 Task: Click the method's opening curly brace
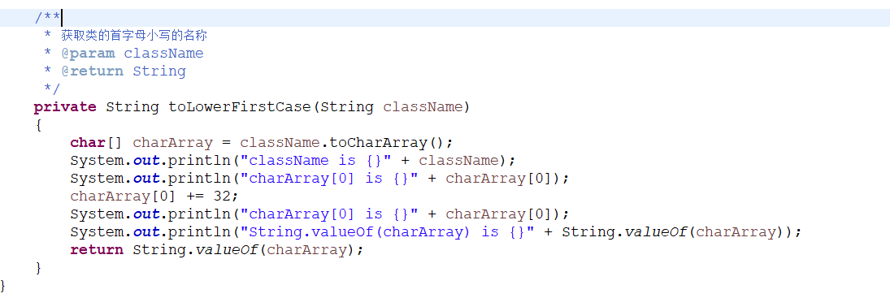click(x=38, y=125)
